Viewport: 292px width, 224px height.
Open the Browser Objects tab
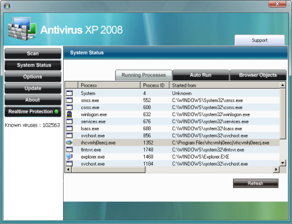258,75
